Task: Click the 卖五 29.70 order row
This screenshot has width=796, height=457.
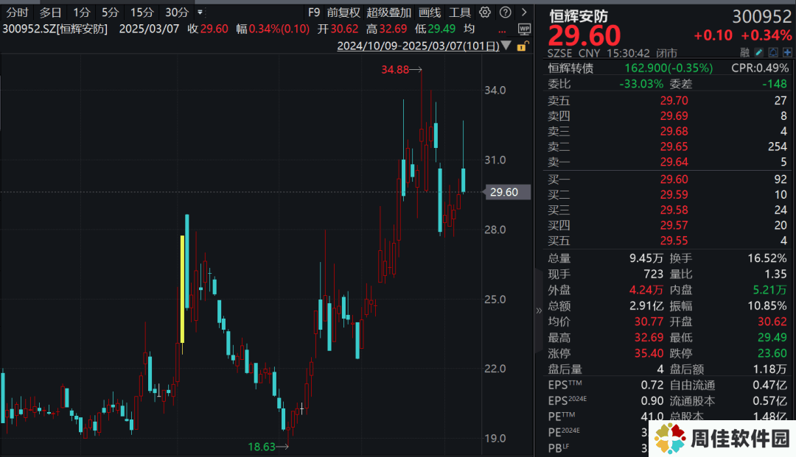Action: point(667,100)
